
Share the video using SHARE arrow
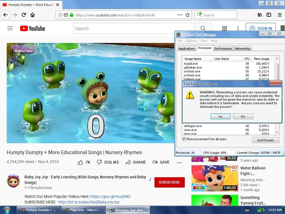[x=136, y=162]
